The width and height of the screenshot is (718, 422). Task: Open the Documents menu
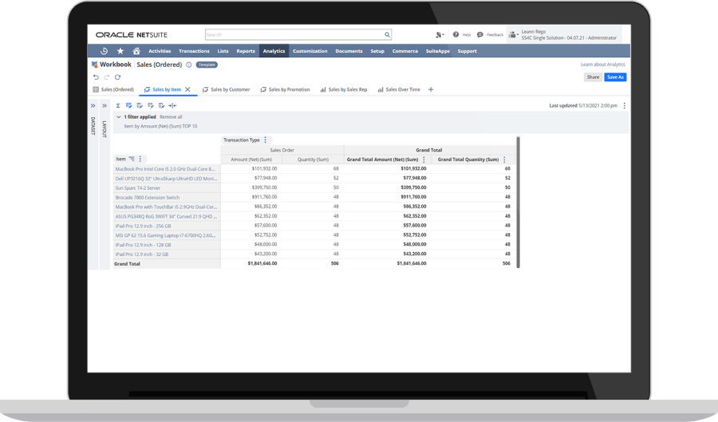(349, 51)
